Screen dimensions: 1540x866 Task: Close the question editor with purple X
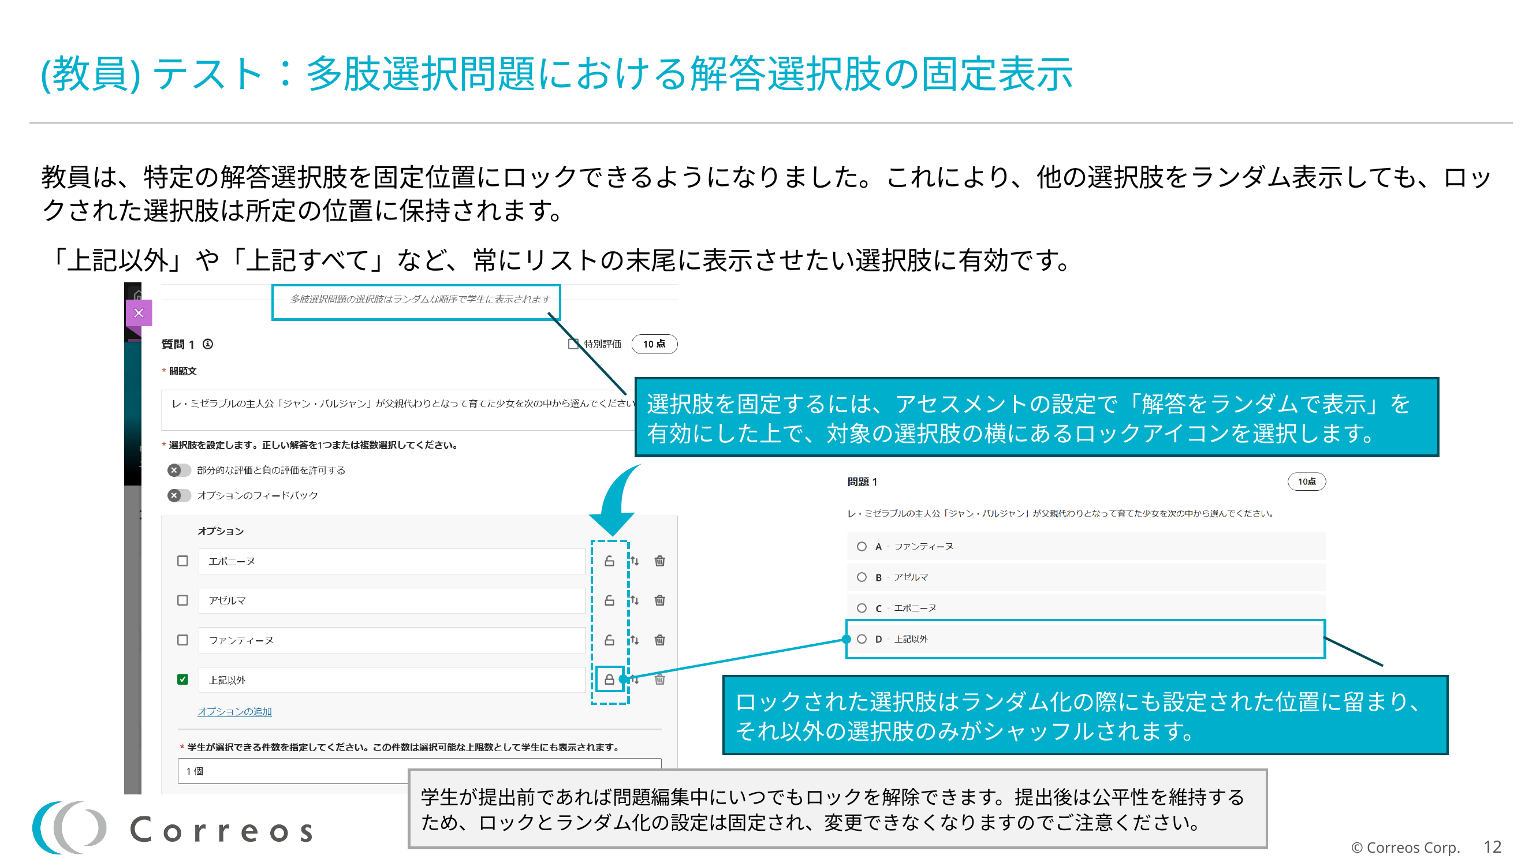(x=139, y=313)
